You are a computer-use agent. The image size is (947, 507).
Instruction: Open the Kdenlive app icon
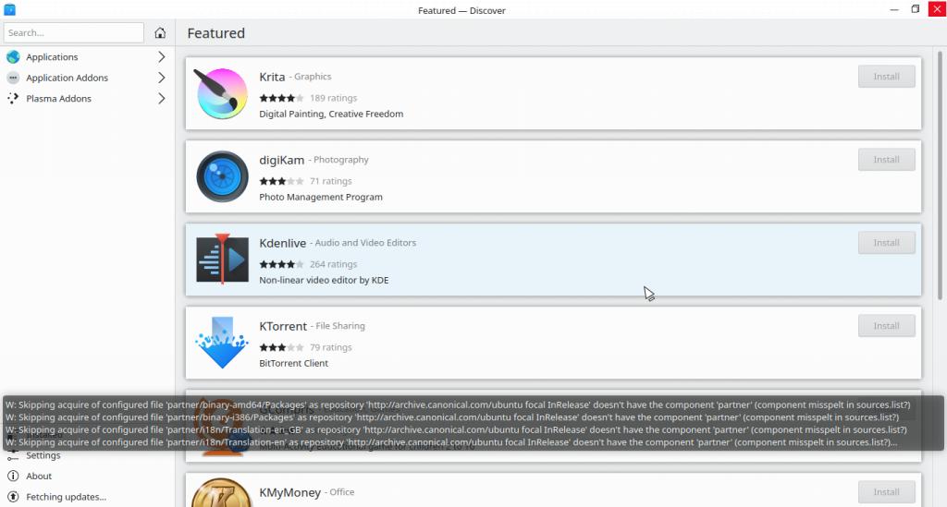coord(222,260)
